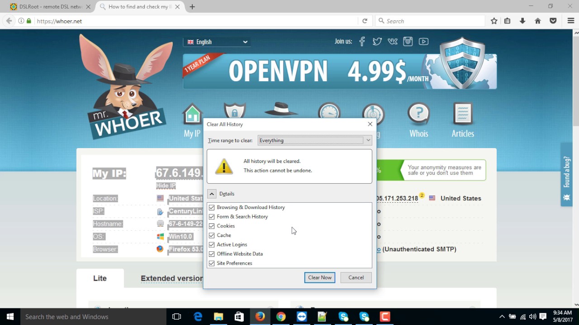Uncheck the Cookies checkbox
This screenshot has height=325, width=579.
click(x=212, y=226)
